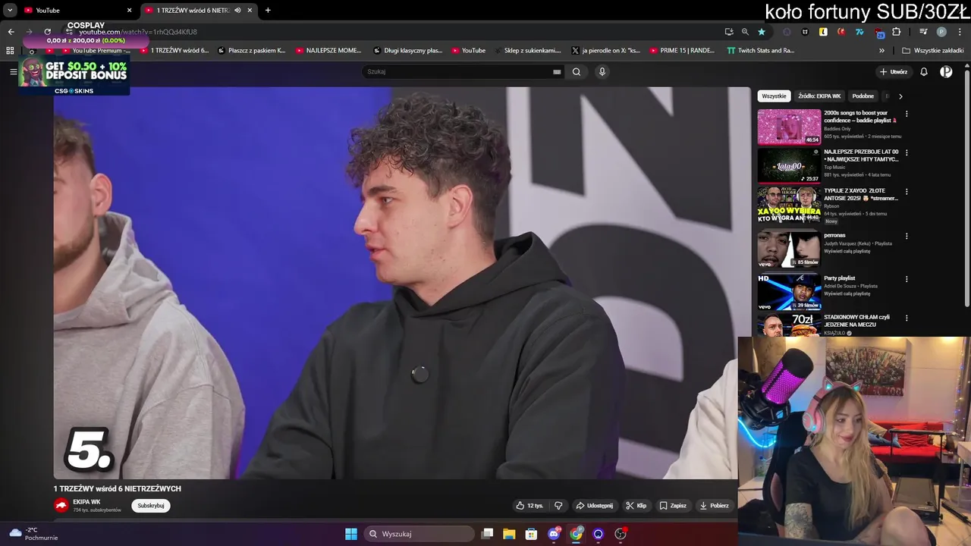Open File Explorer from taskbar

tap(509, 534)
